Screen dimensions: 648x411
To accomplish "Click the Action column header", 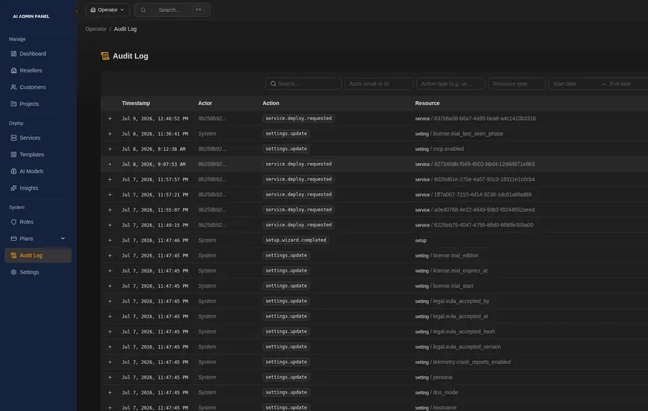I will [x=271, y=103].
